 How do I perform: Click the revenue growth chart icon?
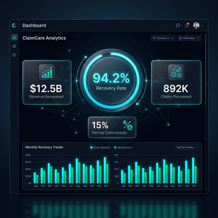pyautogui.click(x=47, y=72)
